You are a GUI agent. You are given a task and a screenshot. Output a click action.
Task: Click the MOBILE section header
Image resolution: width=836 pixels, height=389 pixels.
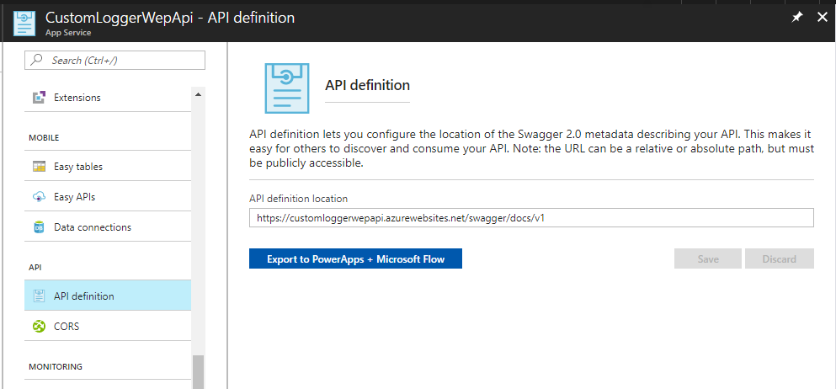tap(44, 137)
